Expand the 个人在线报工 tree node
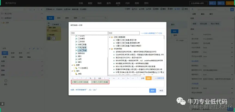 (74, 68)
